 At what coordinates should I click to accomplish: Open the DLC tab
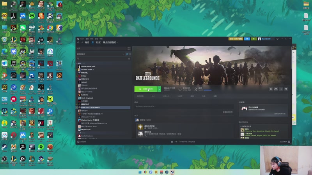coord(153,96)
